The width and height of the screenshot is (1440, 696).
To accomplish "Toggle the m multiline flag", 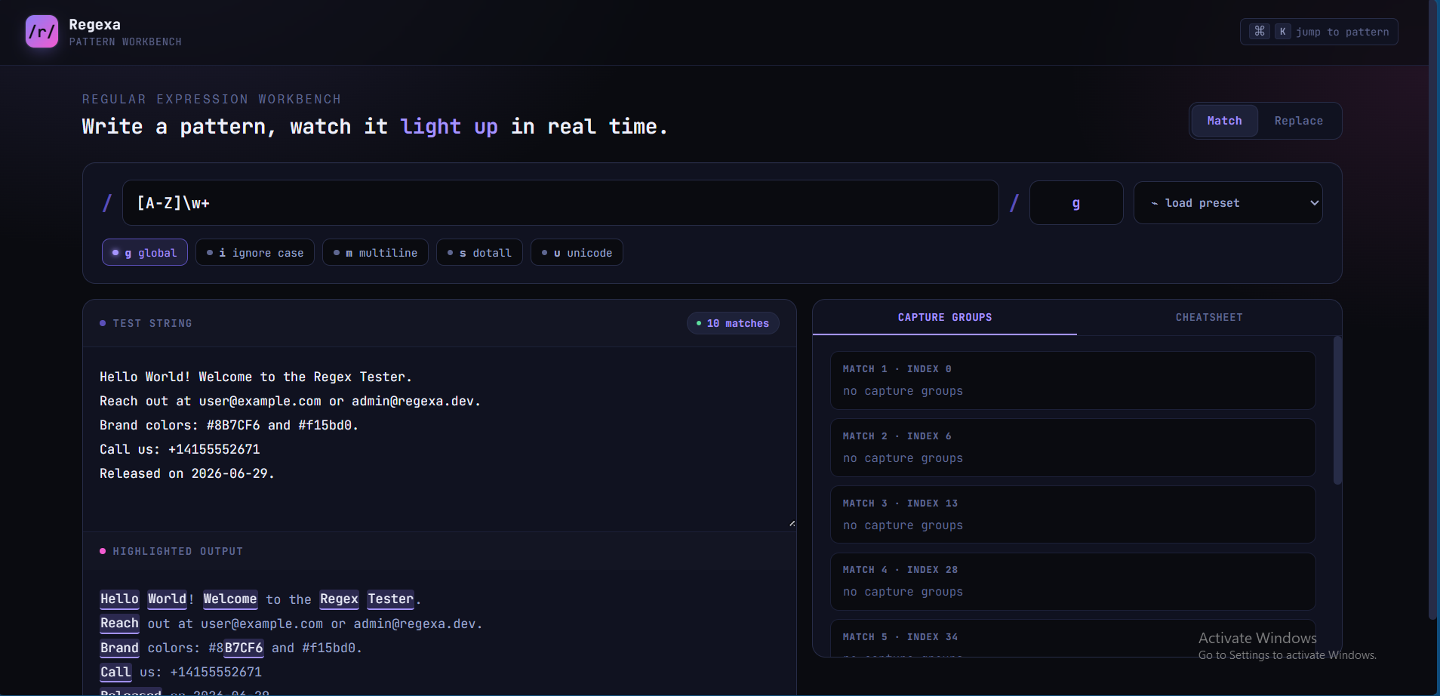I will tap(375, 253).
